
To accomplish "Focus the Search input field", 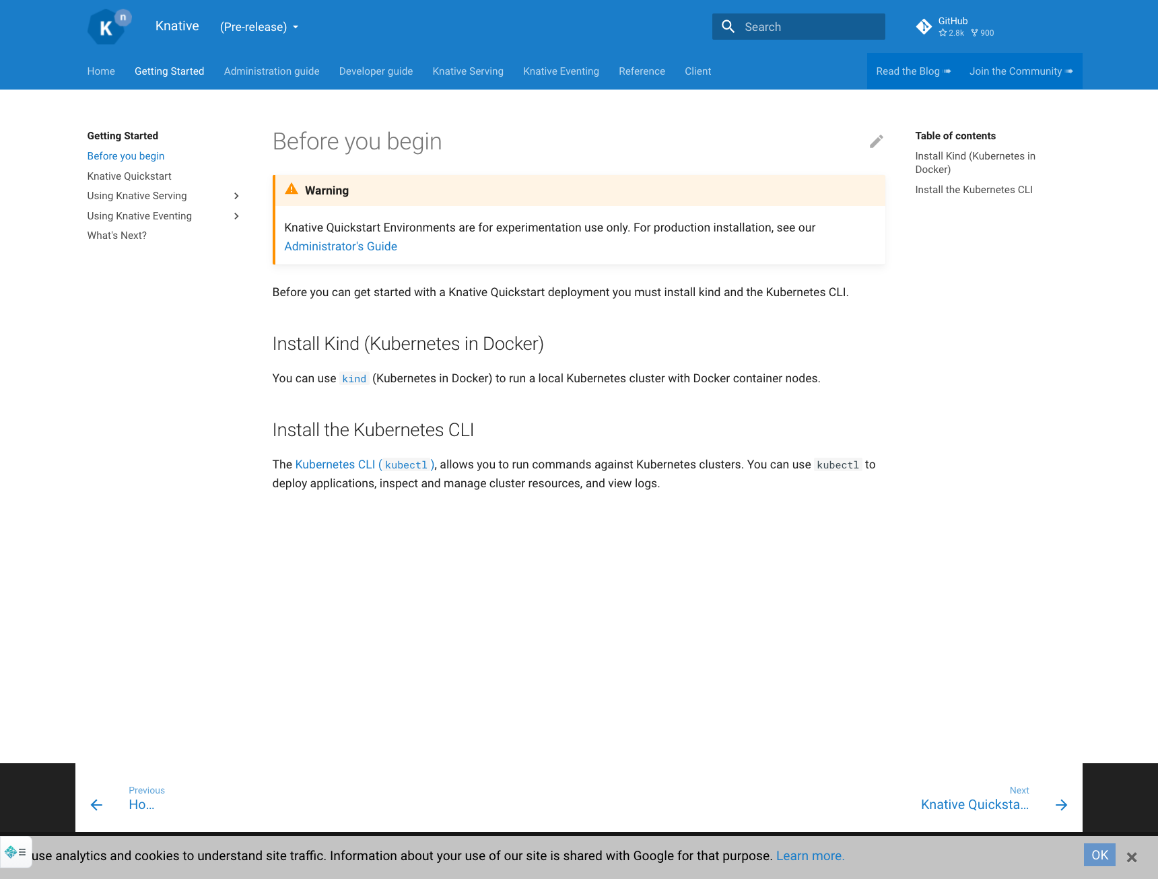I will click(798, 27).
